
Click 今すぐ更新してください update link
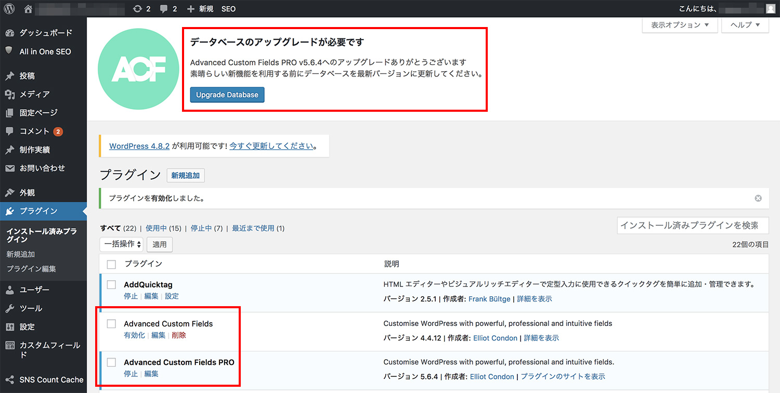(271, 146)
